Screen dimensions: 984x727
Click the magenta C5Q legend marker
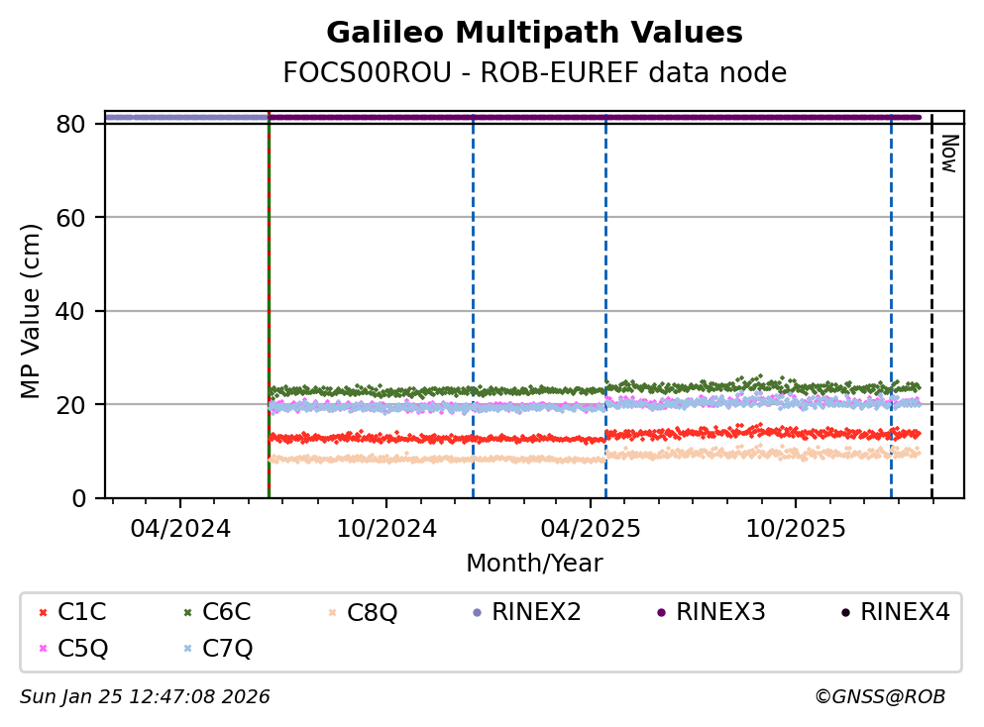pyautogui.click(x=41, y=649)
